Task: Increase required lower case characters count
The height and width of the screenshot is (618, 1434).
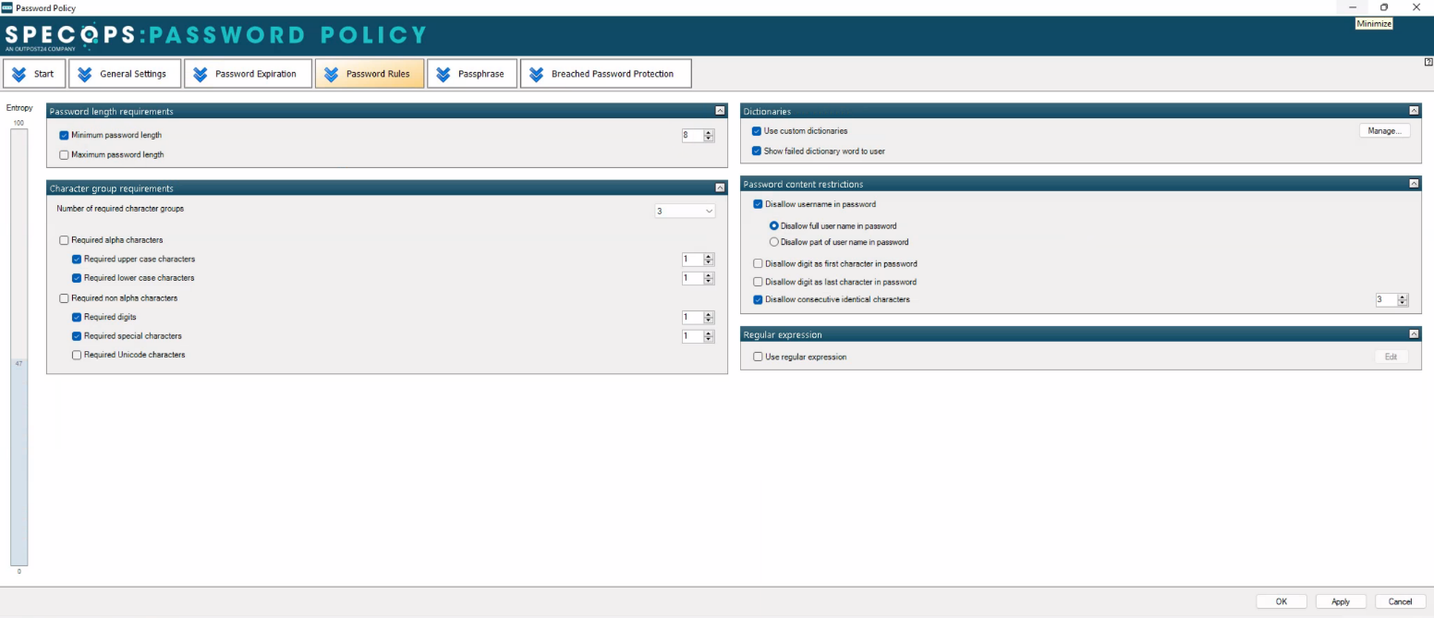Action: tap(709, 274)
